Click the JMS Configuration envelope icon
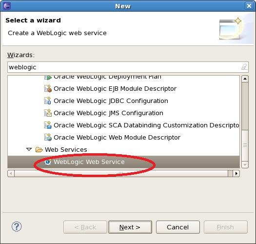The image size is (256, 244). 48,113
